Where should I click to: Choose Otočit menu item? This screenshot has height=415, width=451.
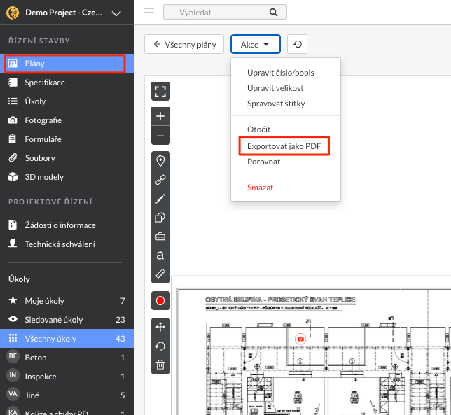point(258,129)
